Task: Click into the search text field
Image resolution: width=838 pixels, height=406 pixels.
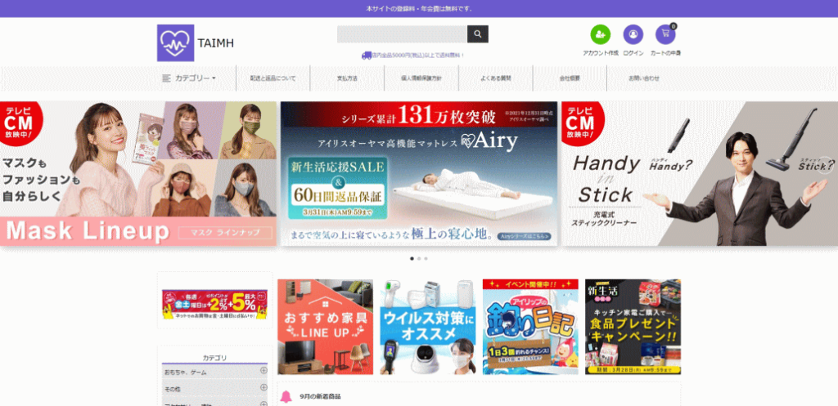Action: click(x=401, y=34)
